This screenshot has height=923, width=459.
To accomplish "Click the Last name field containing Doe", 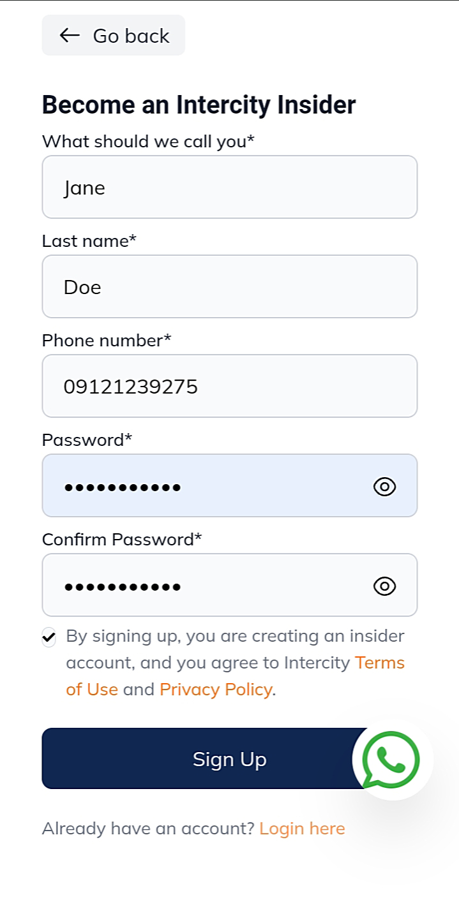I will pos(229,287).
